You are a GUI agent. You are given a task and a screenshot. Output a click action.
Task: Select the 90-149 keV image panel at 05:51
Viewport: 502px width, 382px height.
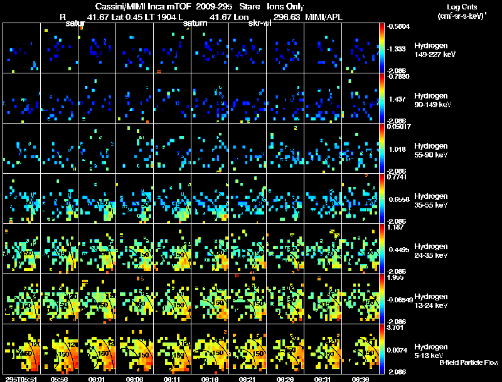point(21,98)
